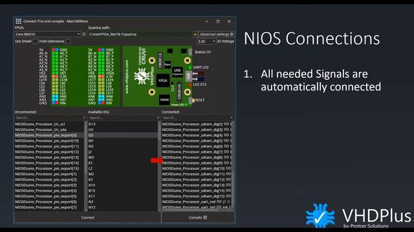Click the browse folder icon for Quartus path
The height and width of the screenshot is (232, 414).
pyautogui.click(x=195, y=34)
